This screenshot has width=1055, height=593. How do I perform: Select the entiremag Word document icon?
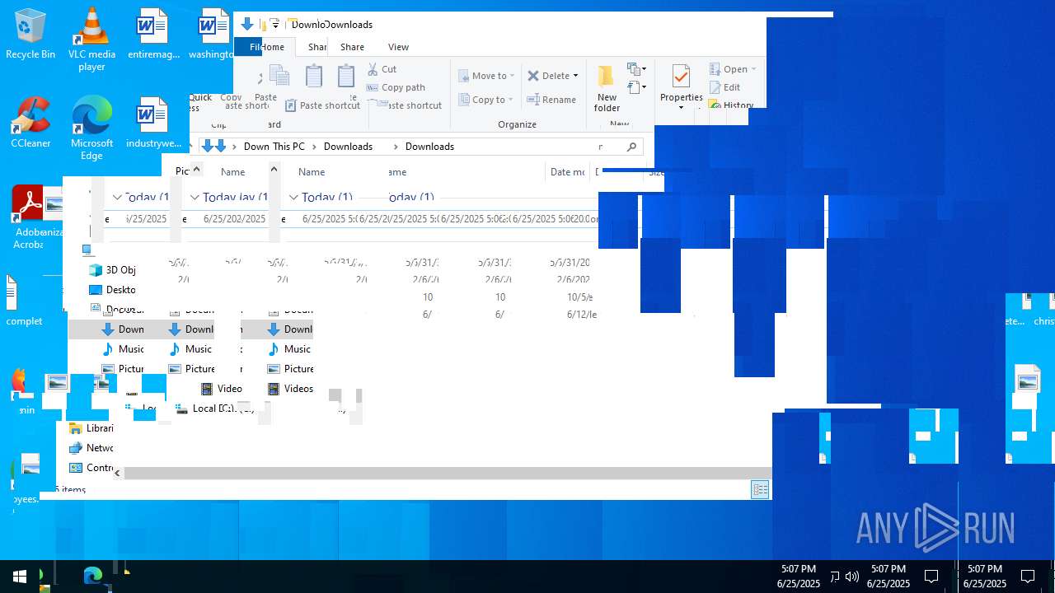[x=152, y=35]
